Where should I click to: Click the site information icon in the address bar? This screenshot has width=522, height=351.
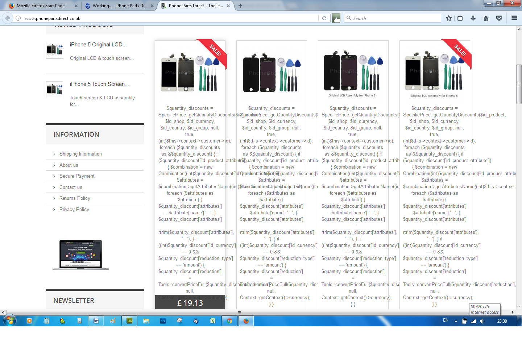[18, 18]
